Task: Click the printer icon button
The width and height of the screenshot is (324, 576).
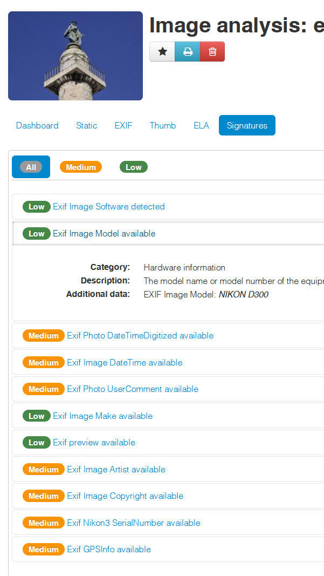Action: tap(188, 51)
